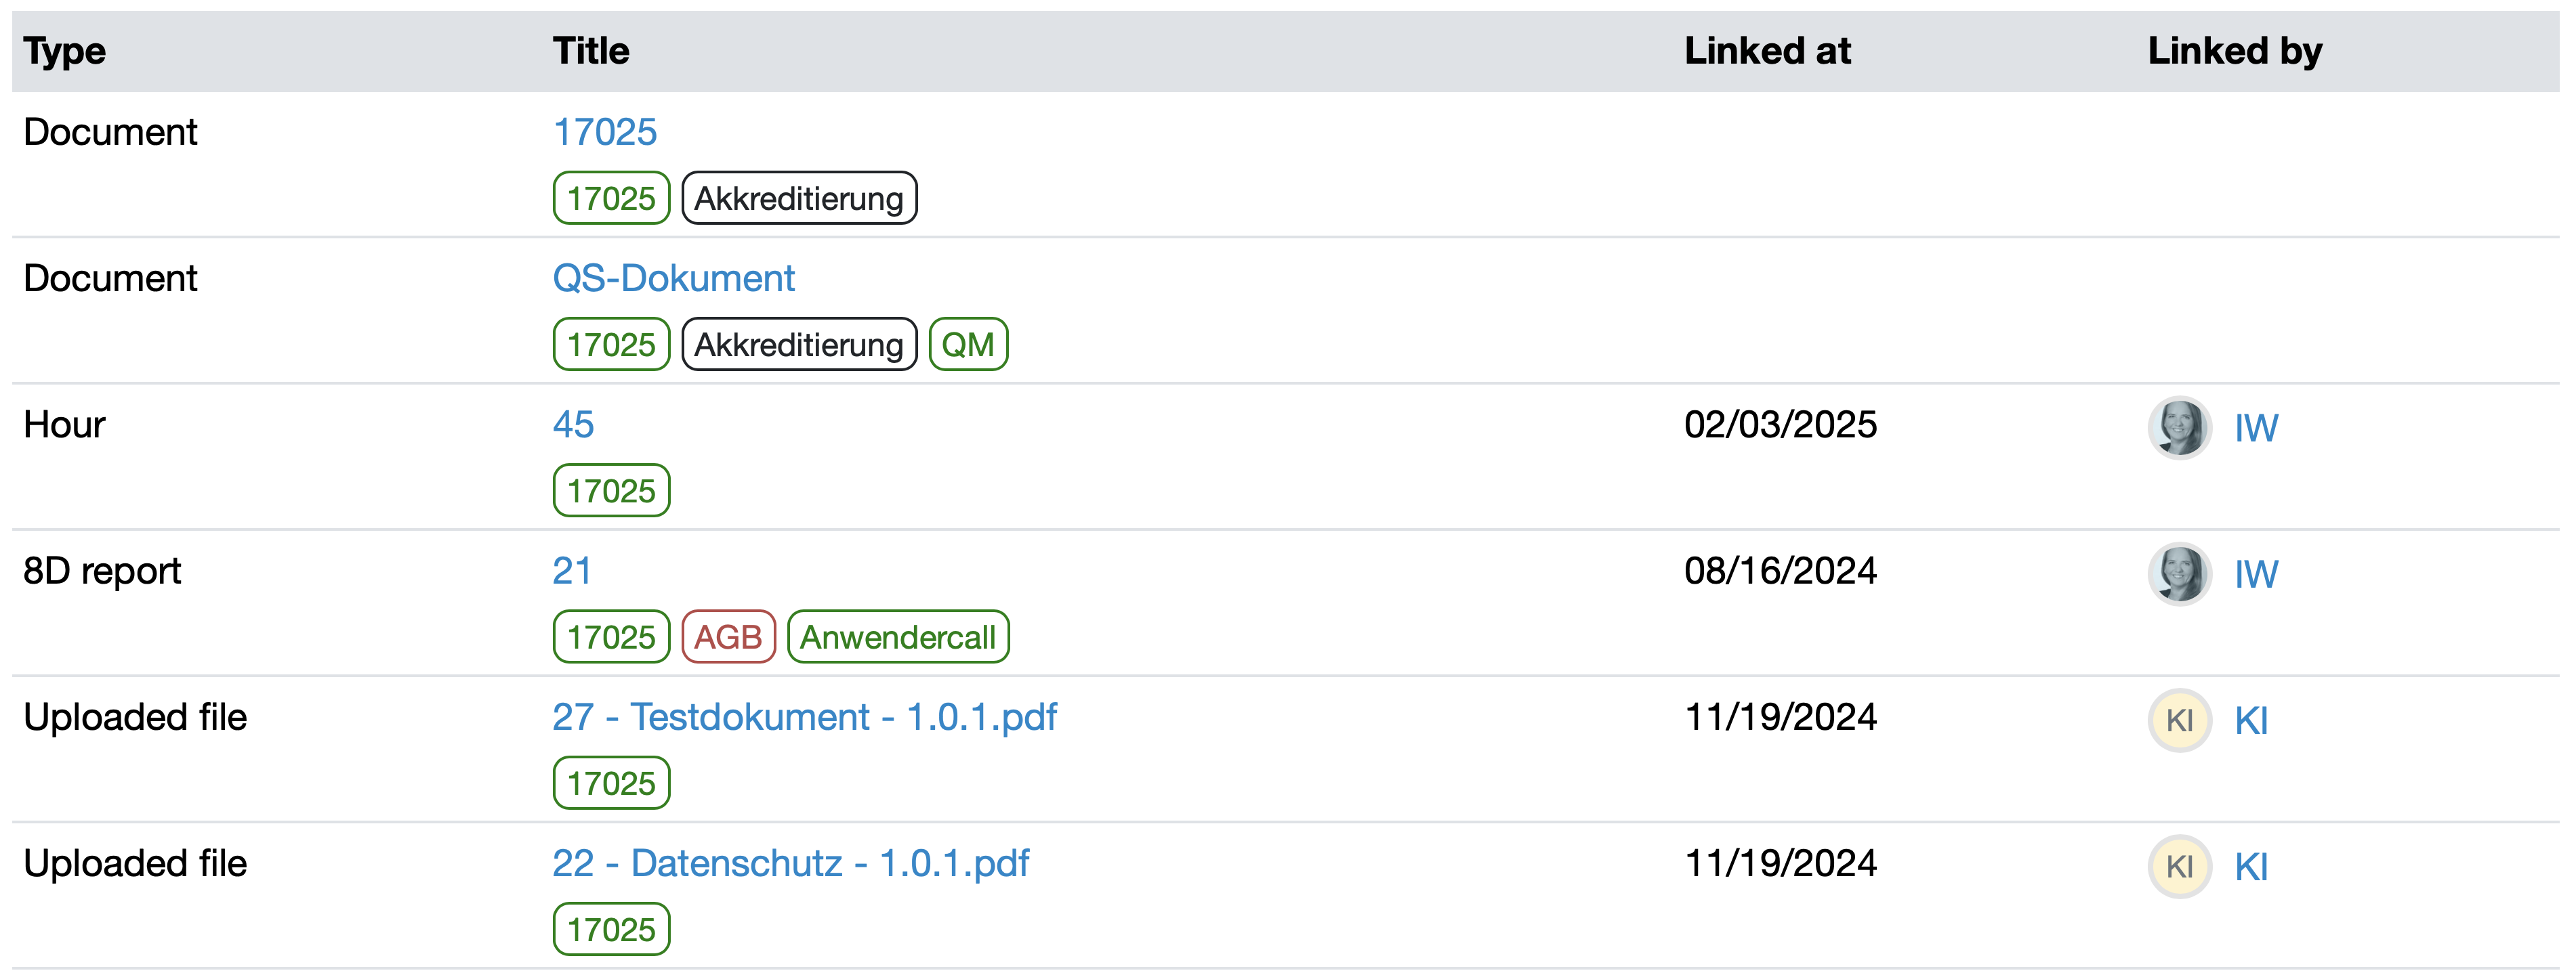The image size is (2576, 975).
Task: Open the Testdokument 1.0.1 PDF file
Action: point(804,717)
